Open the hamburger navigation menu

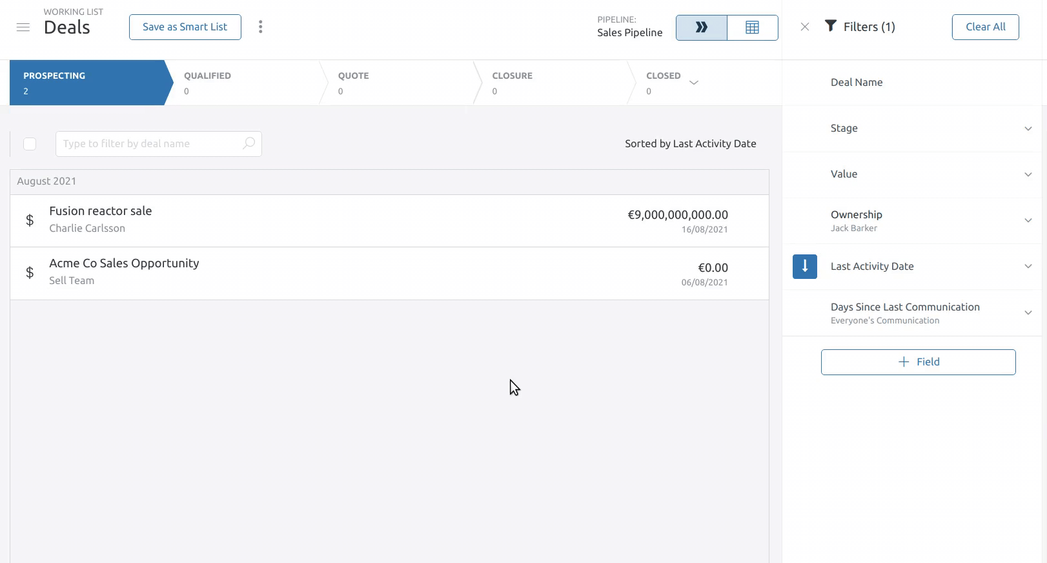[x=23, y=27]
